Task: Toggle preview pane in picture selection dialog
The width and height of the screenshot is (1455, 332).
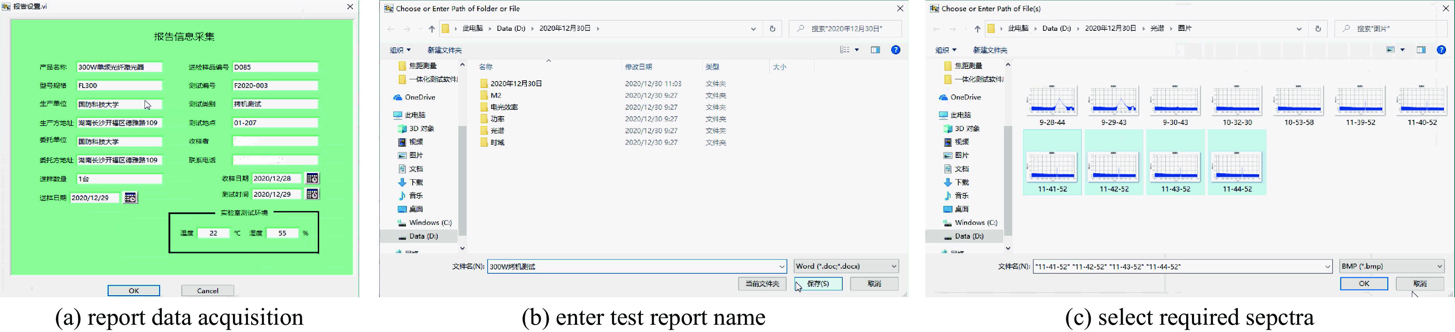Action: coord(1421,50)
